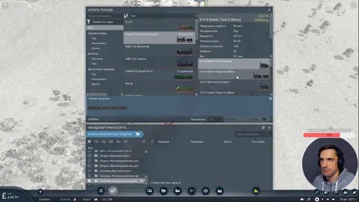Open the terrain tools icon
The width and height of the screenshot is (359, 202).
205,191
